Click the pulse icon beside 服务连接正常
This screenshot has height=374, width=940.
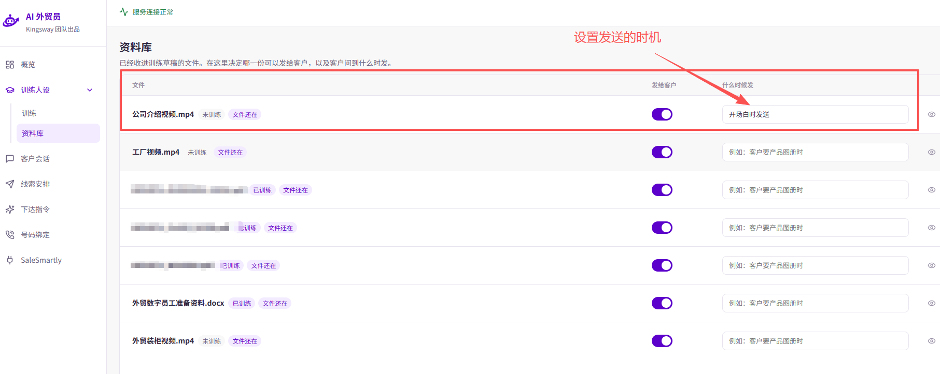pyautogui.click(x=124, y=12)
